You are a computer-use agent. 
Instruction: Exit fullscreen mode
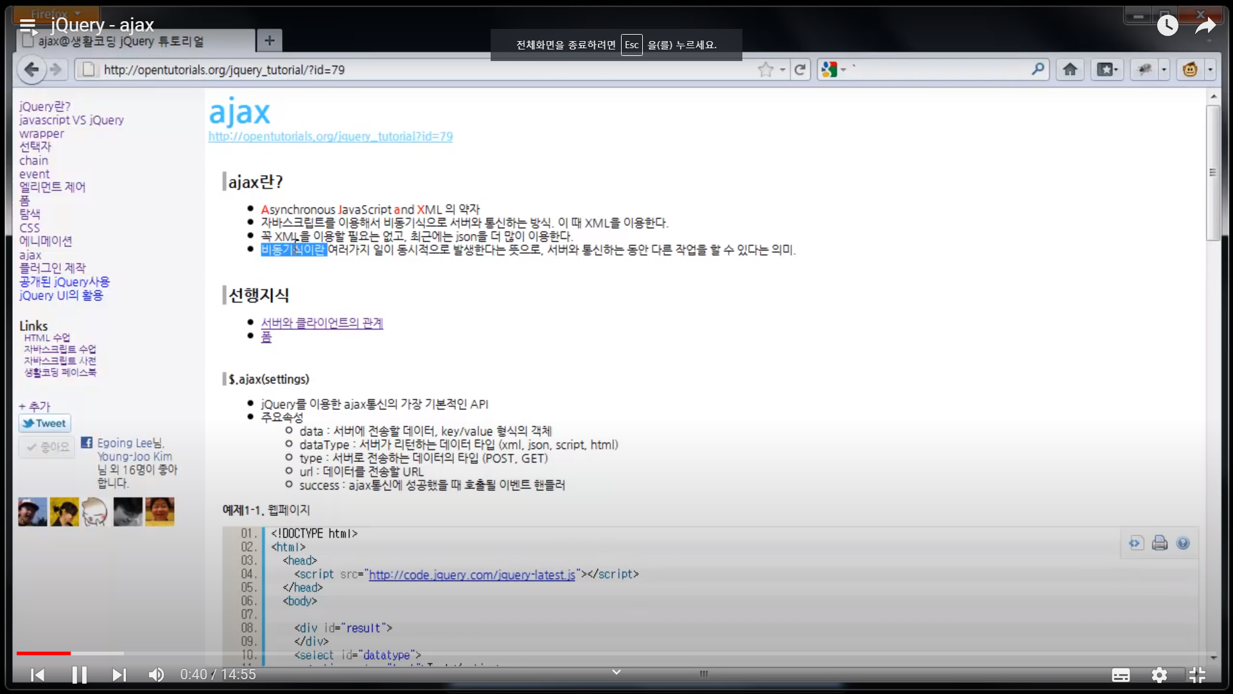[1197, 675]
